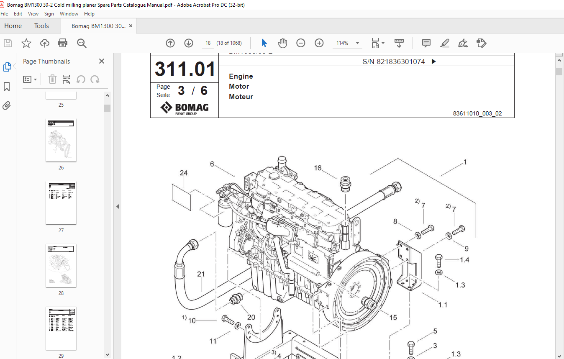The height and width of the screenshot is (359, 564).
Task: Click part label 24 on diagram
Action: pos(184,173)
